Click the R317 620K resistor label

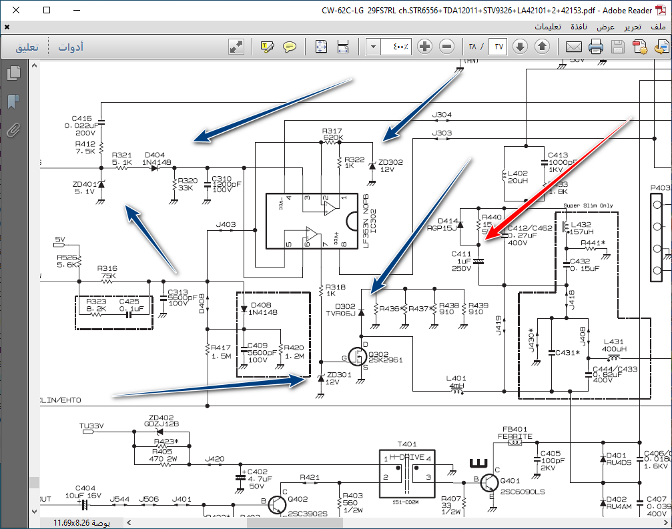click(332, 134)
